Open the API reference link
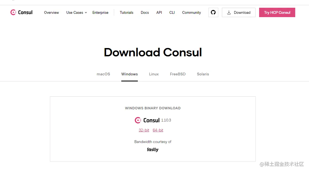Viewport: 309px width, 172px height. tap(159, 12)
